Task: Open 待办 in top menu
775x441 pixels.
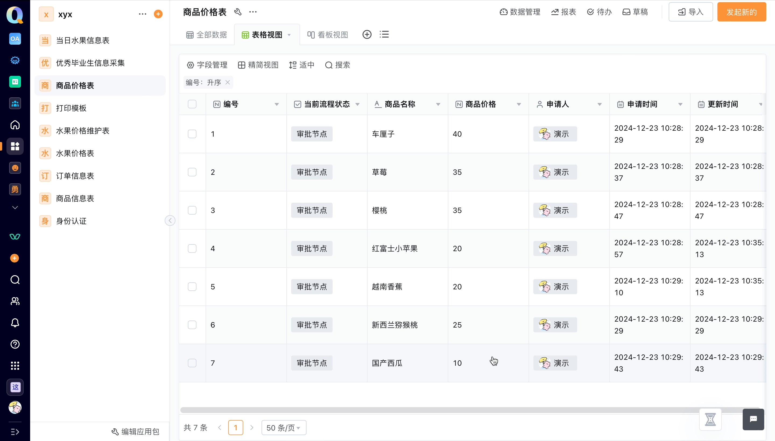Action: point(599,12)
